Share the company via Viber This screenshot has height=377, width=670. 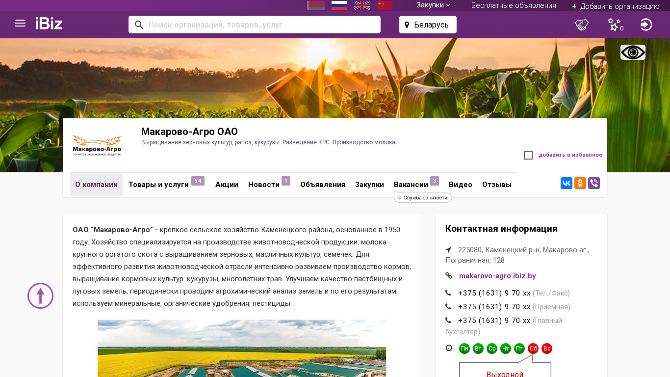coord(594,183)
